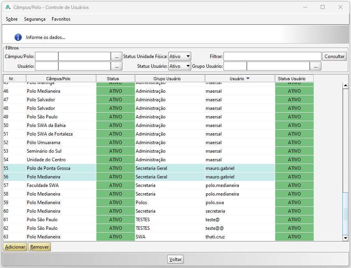Viewport: 351px width, 268px height.
Task: Click the vertical scrollbar thumb
Action: pos(346,214)
